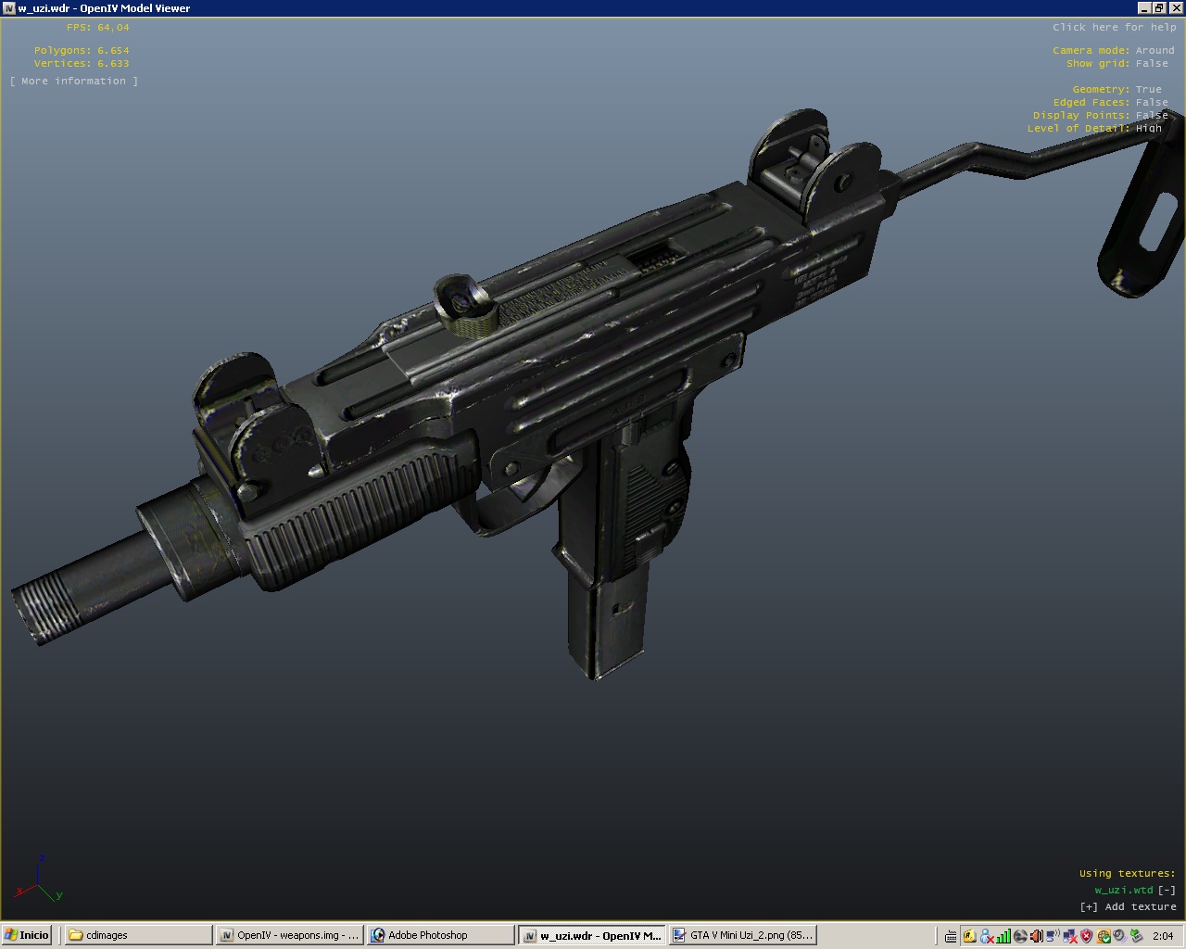Click the volume speaker tray icon
Image resolution: width=1186 pixels, height=949 pixels.
[x=1036, y=936]
